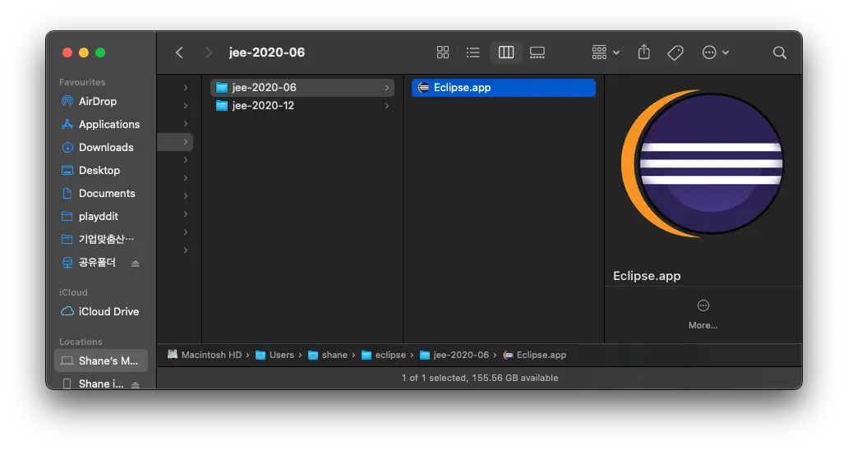The image size is (848, 450).
Task: Expand the jee-2020-12 folder chevron
Action: pyautogui.click(x=387, y=105)
